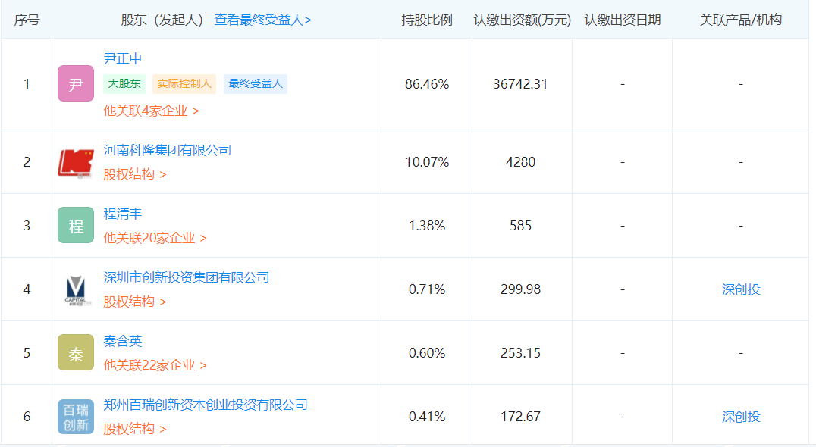816x447 pixels.
Task: Open 深圳市创新投资集团有限公司 company link
Action: [187, 277]
